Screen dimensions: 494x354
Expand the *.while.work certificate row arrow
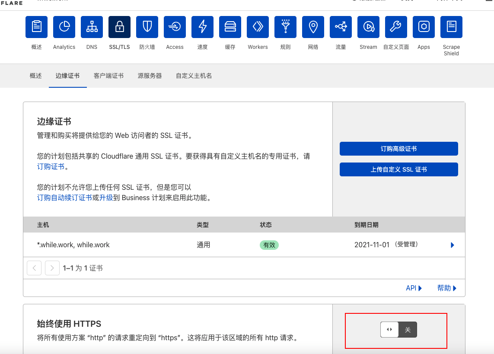[x=452, y=245]
